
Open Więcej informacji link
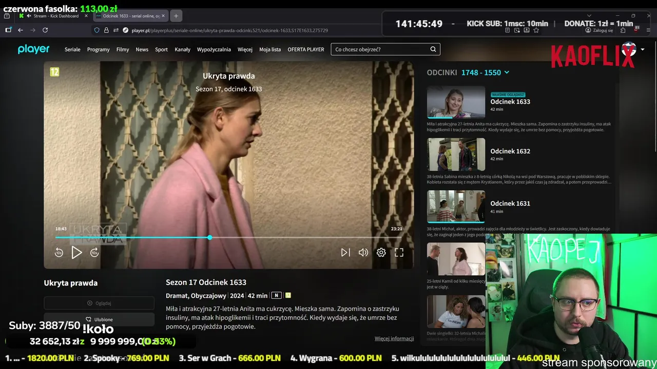point(394,339)
